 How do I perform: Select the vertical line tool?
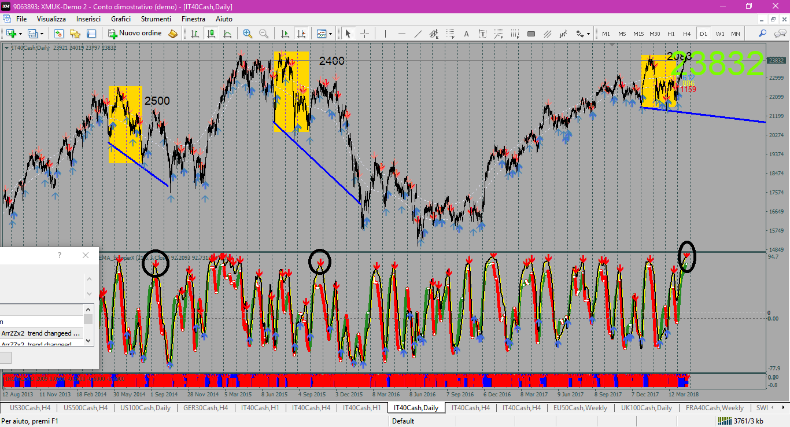click(x=385, y=34)
